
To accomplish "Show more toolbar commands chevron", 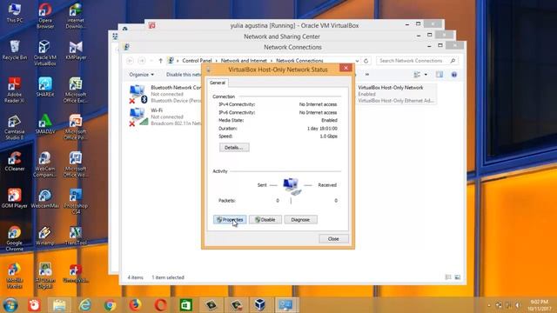I will [x=367, y=75].
